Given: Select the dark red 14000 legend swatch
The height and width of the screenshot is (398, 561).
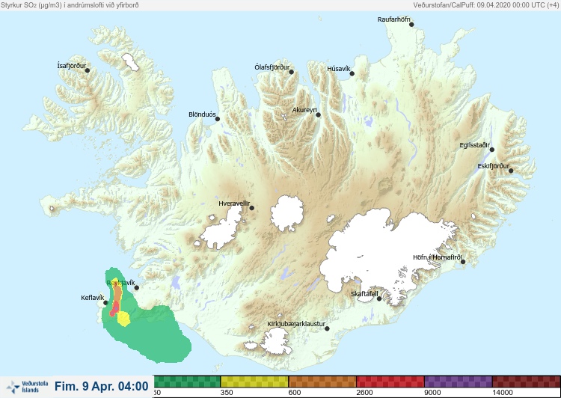Looking at the screenshot, I should click(527, 382).
